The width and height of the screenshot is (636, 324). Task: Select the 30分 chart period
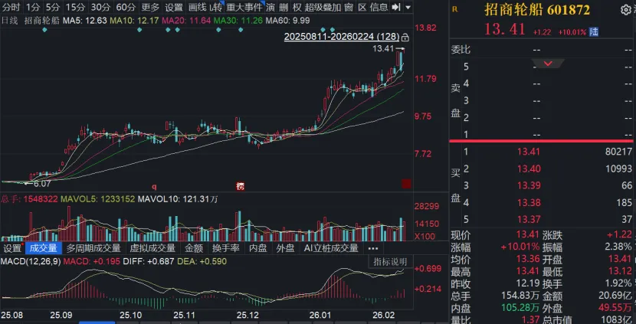tap(100, 7)
